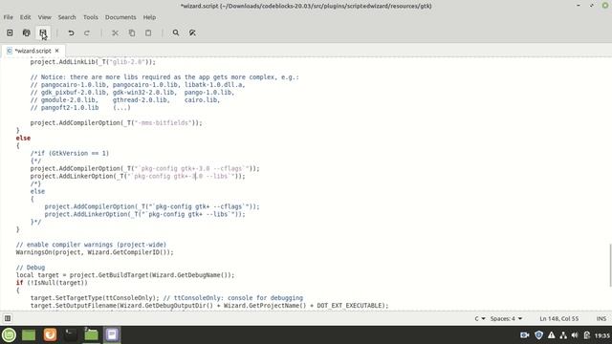Click the '// Debug' comment line
Image resolution: width=612 pixels, height=344 pixels.
(x=31, y=268)
